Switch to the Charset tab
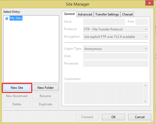Viewport: 156px width, 124px height. [x=127, y=14]
